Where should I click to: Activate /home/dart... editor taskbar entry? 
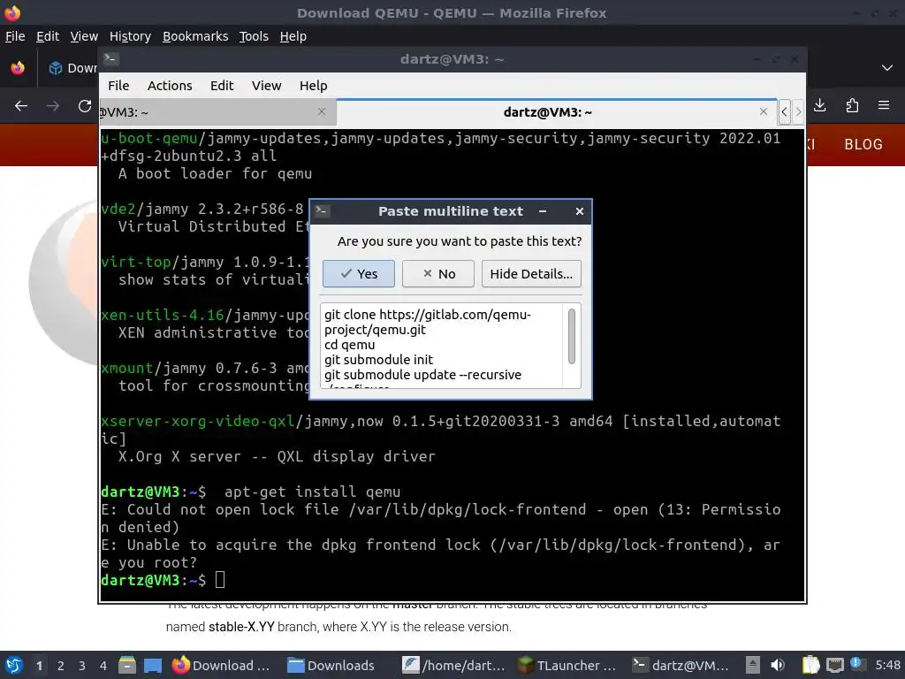coord(454,665)
